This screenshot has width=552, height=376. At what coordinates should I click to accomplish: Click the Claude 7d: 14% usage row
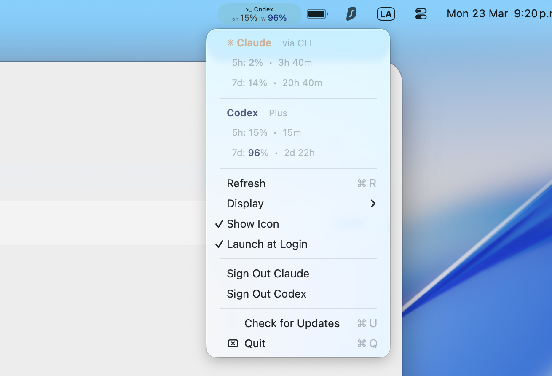point(298,83)
